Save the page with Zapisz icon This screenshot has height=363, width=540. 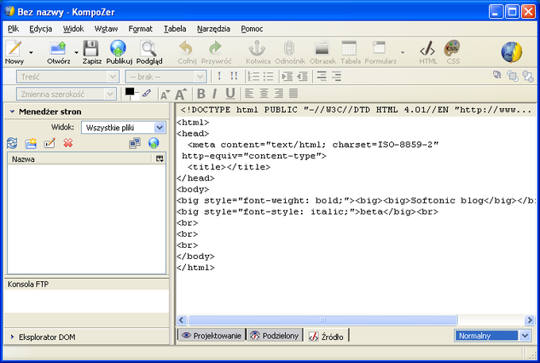pos(91,48)
